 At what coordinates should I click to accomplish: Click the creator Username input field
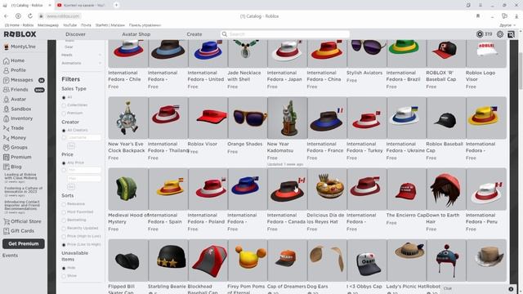click(x=84, y=137)
